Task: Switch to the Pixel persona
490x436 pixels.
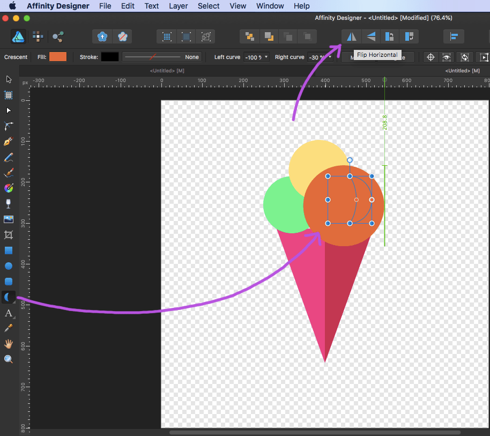Action: click(x=38, y=36)
